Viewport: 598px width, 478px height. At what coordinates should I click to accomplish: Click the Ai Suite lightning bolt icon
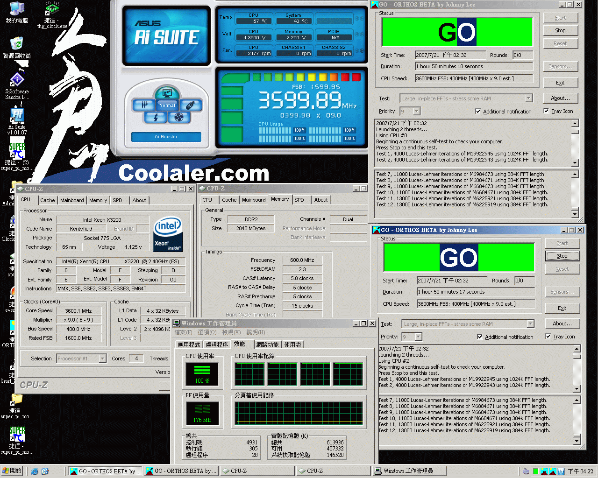pyautogui.click(x=156, y=117)
